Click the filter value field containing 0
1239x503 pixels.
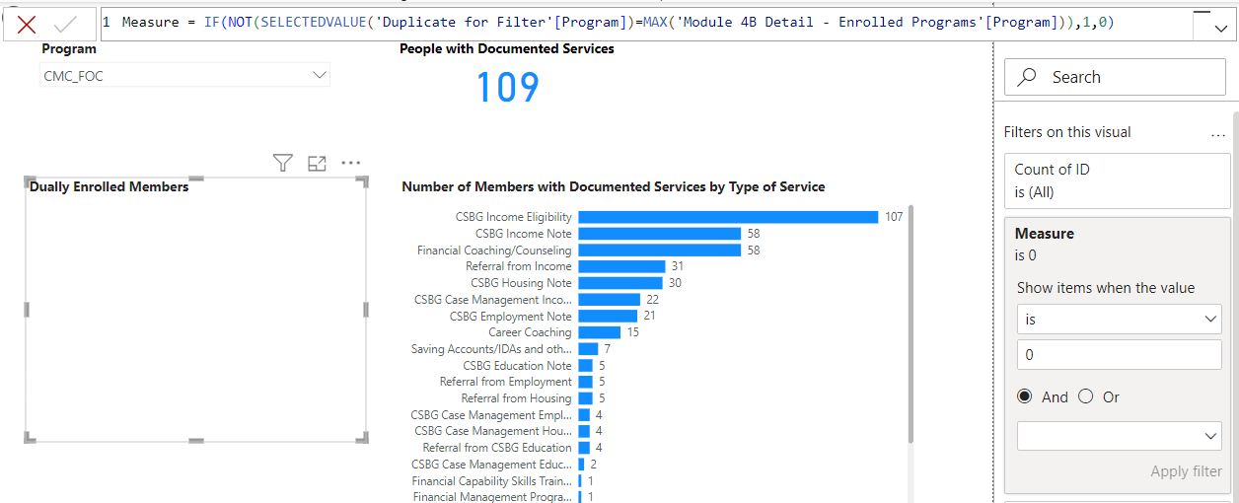[x=1120, y=355]
